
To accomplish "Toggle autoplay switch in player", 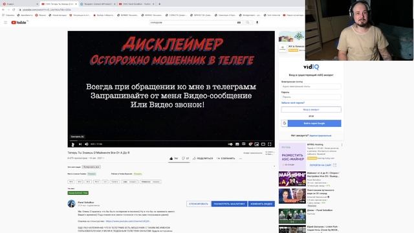I will tap(230, 144).
